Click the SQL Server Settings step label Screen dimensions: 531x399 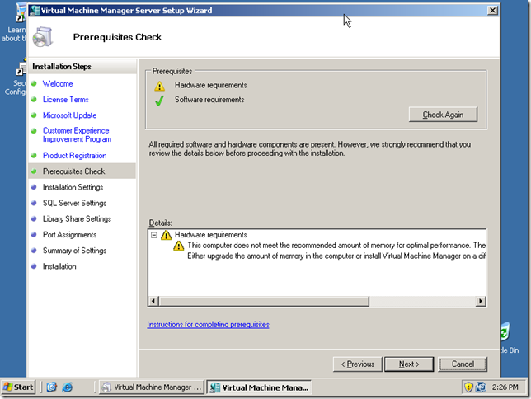[x=74, y=204]
